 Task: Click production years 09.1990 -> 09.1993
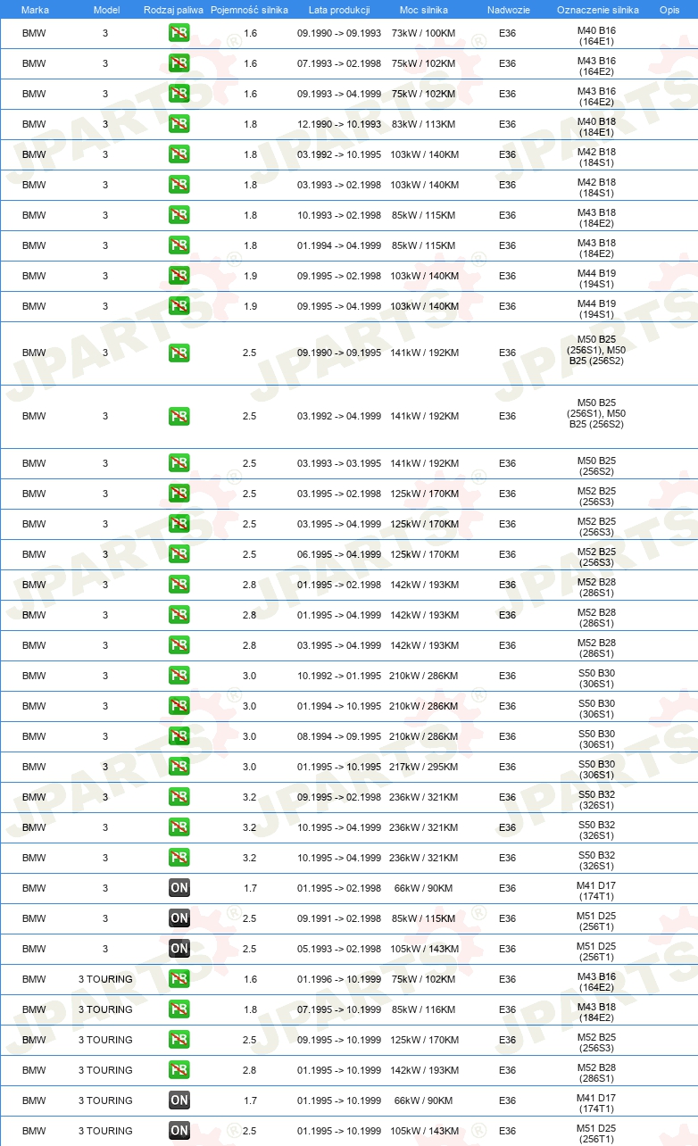tap(339, 34)
